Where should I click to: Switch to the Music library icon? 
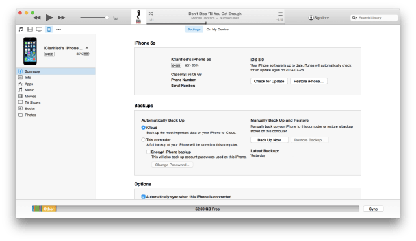point(21,29)
